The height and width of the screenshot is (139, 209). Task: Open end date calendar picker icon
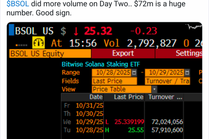[x=187, y=73]
